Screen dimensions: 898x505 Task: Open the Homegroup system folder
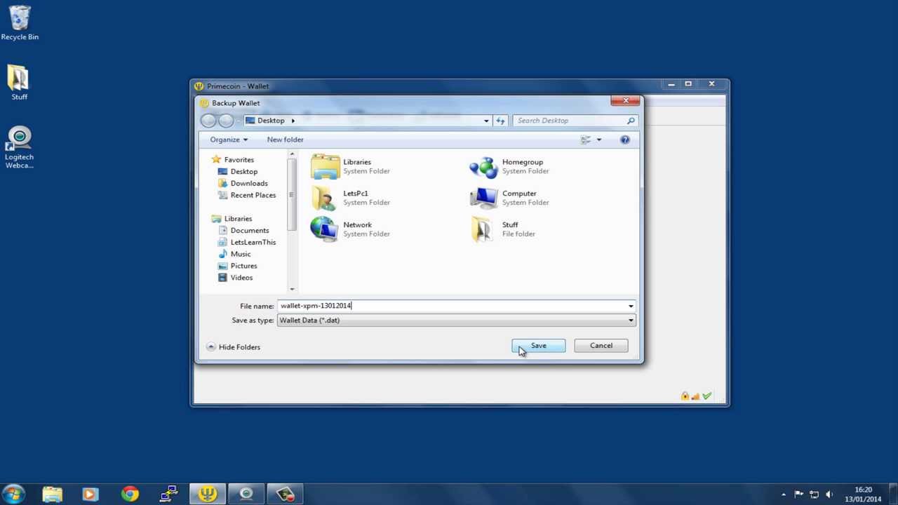click(x=509, y=166)
